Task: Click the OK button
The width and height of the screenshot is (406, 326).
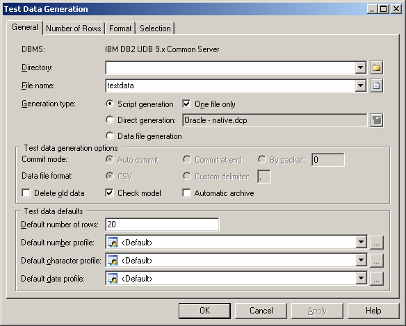Action: 204,311
